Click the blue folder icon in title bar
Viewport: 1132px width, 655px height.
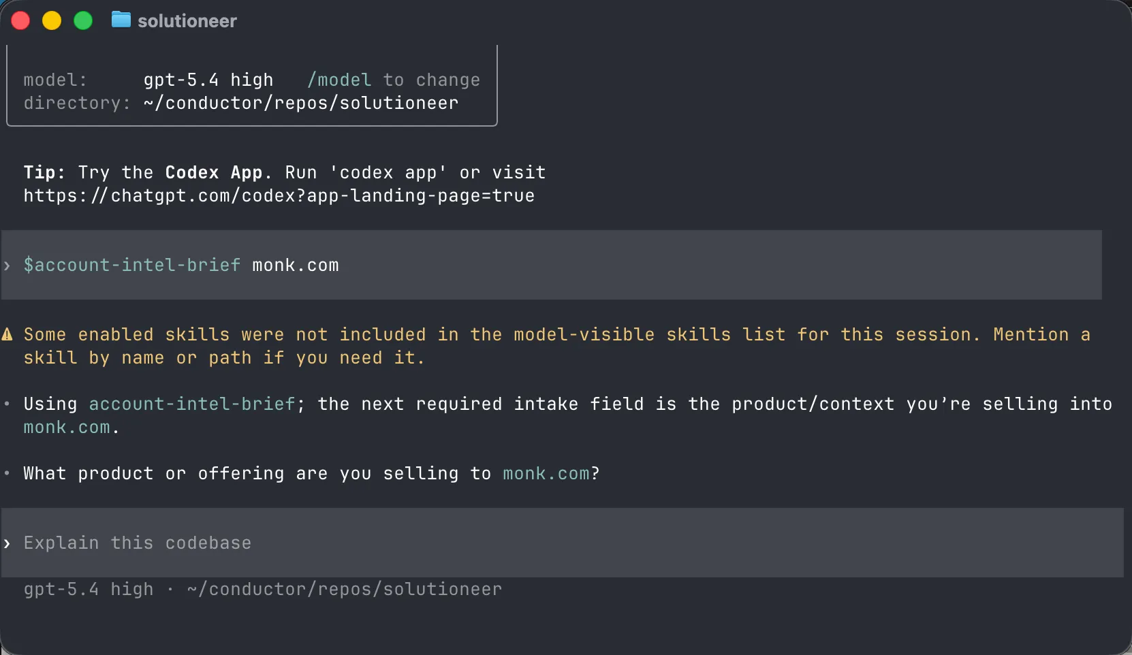point(121,20)
